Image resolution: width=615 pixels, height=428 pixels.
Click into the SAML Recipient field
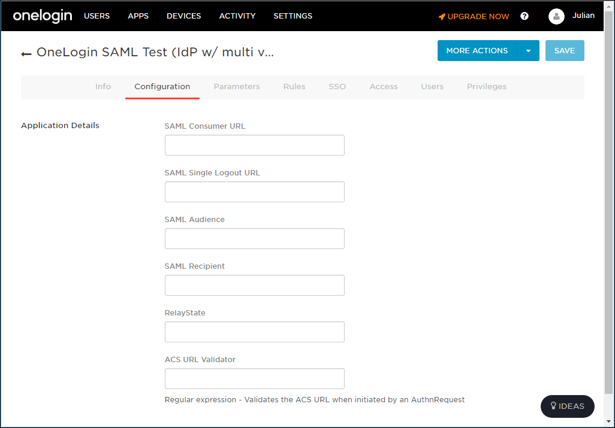coord(255,285)
